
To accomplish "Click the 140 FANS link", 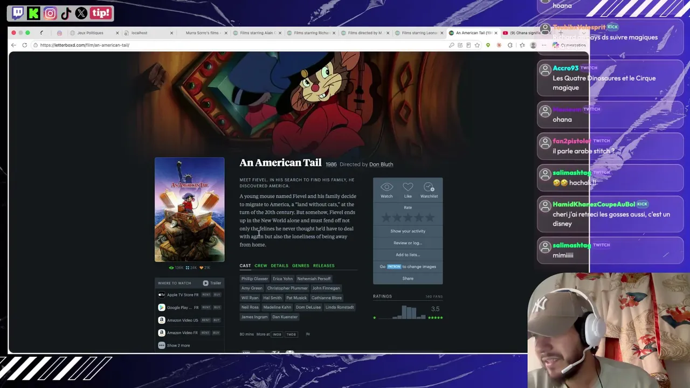I will click(434, 296).
